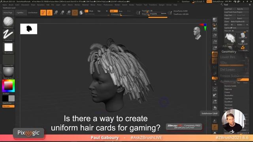The height and width of the screenshot is (142, 253).
Task: Click the Zoom canvas icon on right shelf
Action: pyautogui.click(x=215, y=35)
